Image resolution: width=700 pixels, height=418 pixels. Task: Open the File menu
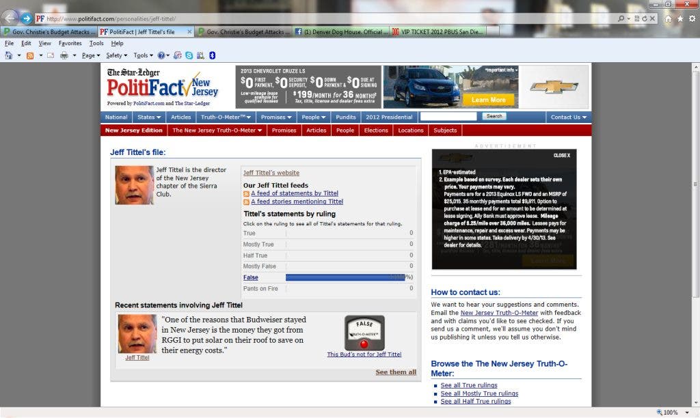pyautogui.click(x=9, y=43)
